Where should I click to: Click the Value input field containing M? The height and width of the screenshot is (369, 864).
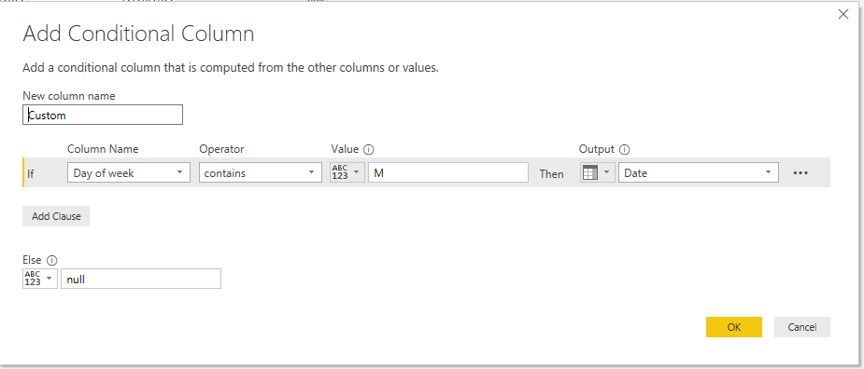(448, 172)
